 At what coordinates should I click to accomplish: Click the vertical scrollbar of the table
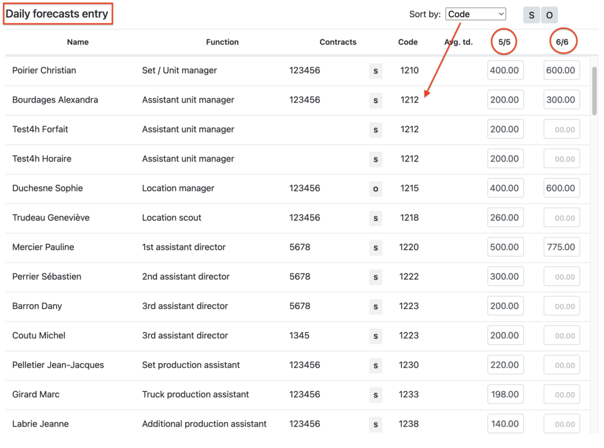click(595, 91)
